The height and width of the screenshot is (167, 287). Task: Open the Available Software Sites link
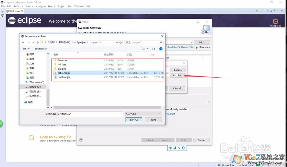tap(181, 47)
